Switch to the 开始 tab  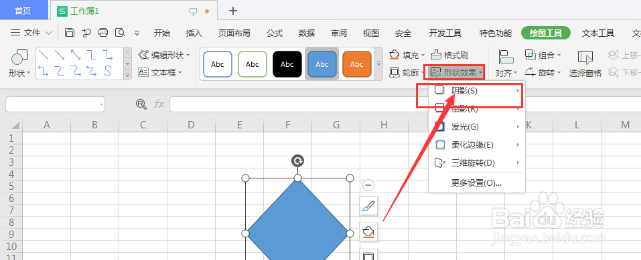pyautogui.click(x=162, y=33)
